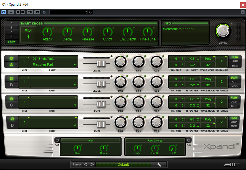Image resolution: width=246 pixels, height=170 pixels.
Task: Click the Write automation W button
Action: coord(22,12)
